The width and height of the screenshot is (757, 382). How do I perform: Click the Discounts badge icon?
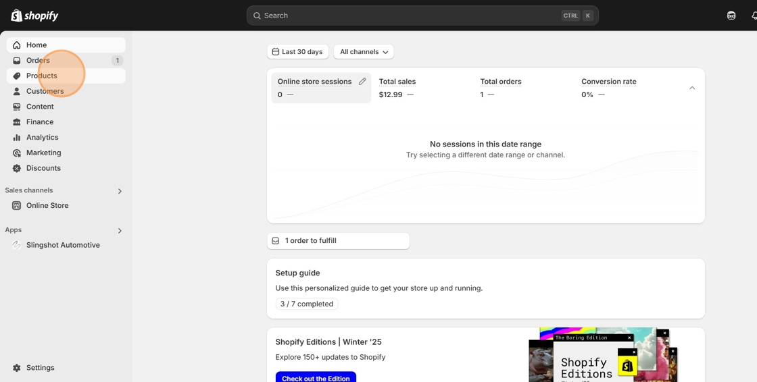[17, 168]
